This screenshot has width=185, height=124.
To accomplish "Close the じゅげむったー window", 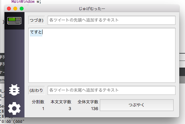I will [x=9, y=9].
